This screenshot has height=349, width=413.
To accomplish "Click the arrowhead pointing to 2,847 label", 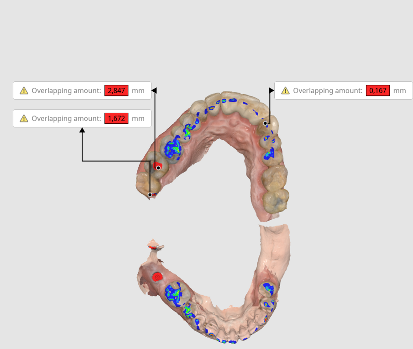I will coord(154,90).
